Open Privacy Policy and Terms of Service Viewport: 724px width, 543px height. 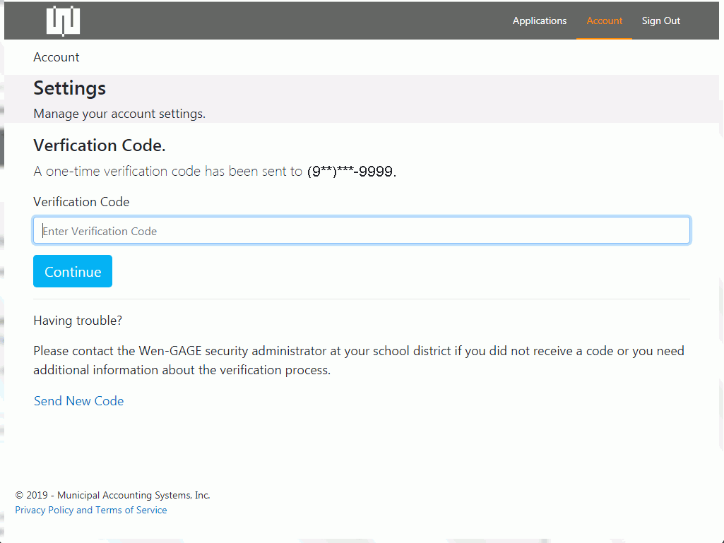(91, 510)
